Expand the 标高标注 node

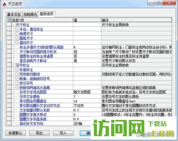tap(17, 69)
